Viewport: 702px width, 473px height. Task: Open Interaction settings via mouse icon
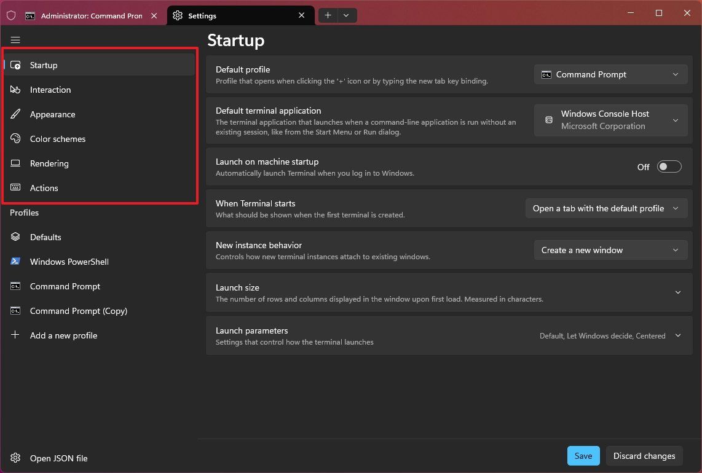point(16,89)
